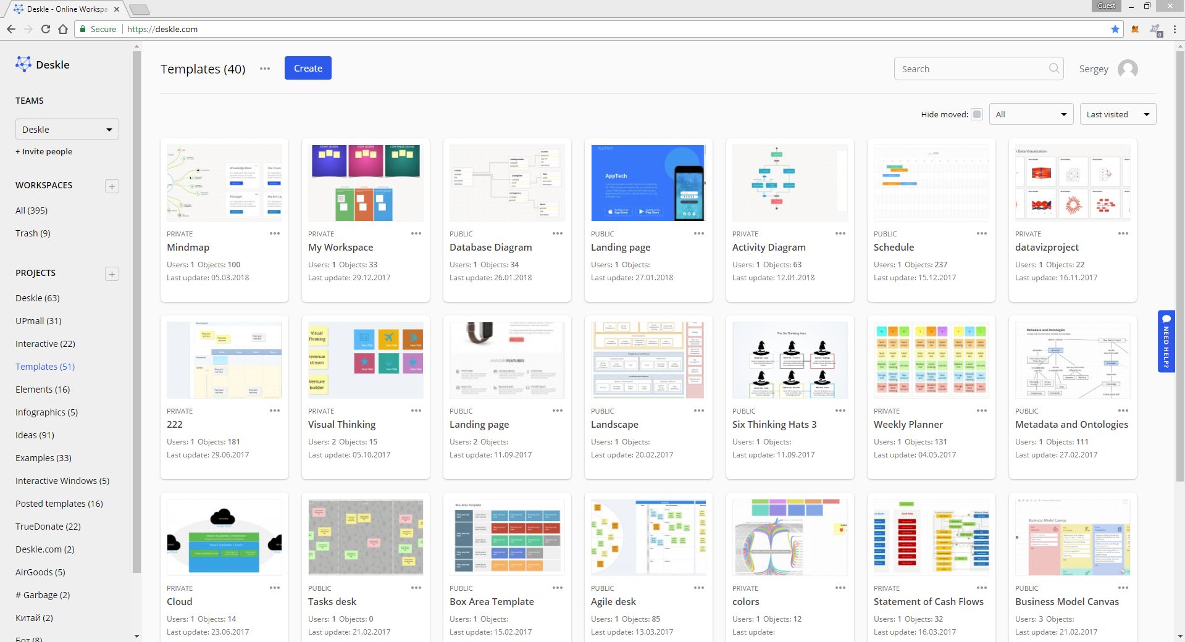
Task: Enable the Hide moved toggle
Action: point(976,114)
